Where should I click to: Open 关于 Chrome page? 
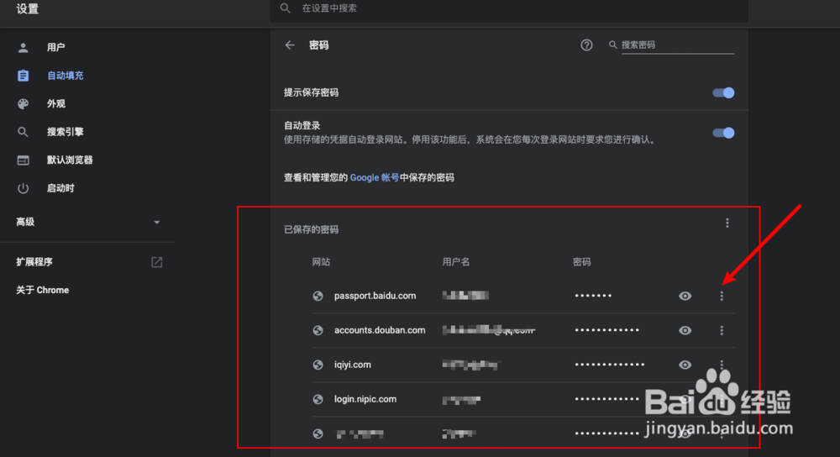(x=42, y=290)
